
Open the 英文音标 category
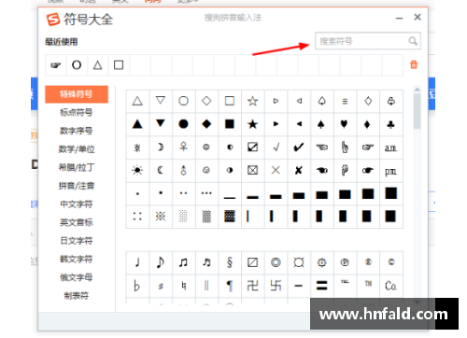click(x=77, y=222)
